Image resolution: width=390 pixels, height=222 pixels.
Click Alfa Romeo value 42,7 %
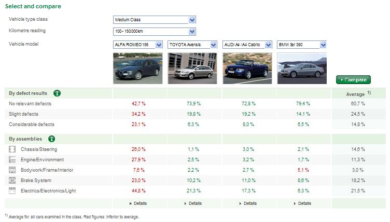(138, 104)
